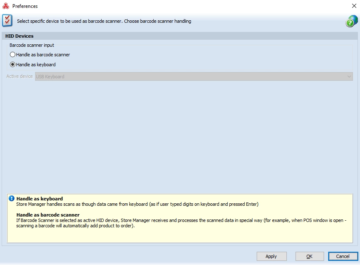Click the red Store Manager app icon

pyautogui.click(x=6, y=6)
